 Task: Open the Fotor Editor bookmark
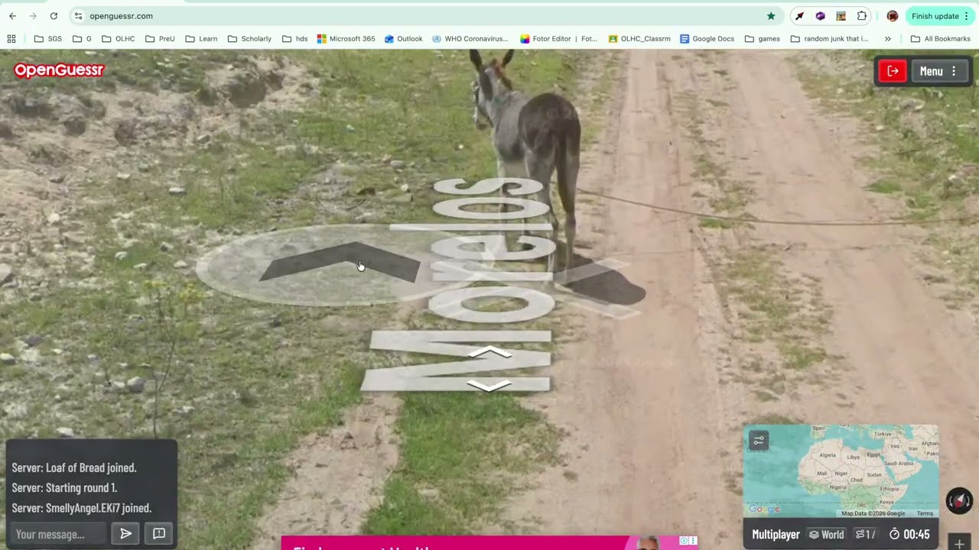click(558, 39)
